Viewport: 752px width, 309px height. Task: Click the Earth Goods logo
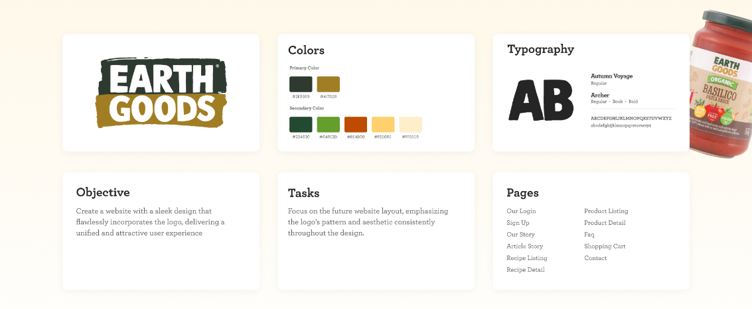[161, 92]
